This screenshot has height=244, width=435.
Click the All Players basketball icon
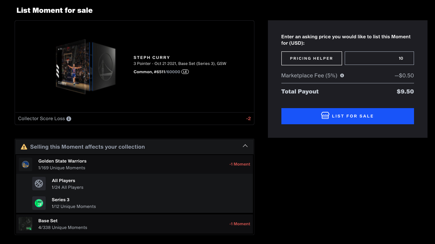point(39,184)
